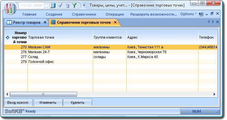Click the Группа клиентов column header
Viewport: 227px width, 120px height.
click(110, 37)
